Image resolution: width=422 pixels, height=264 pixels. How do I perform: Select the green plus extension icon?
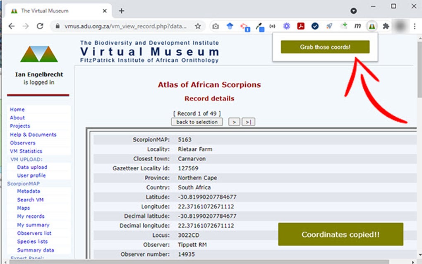[343, 26]
